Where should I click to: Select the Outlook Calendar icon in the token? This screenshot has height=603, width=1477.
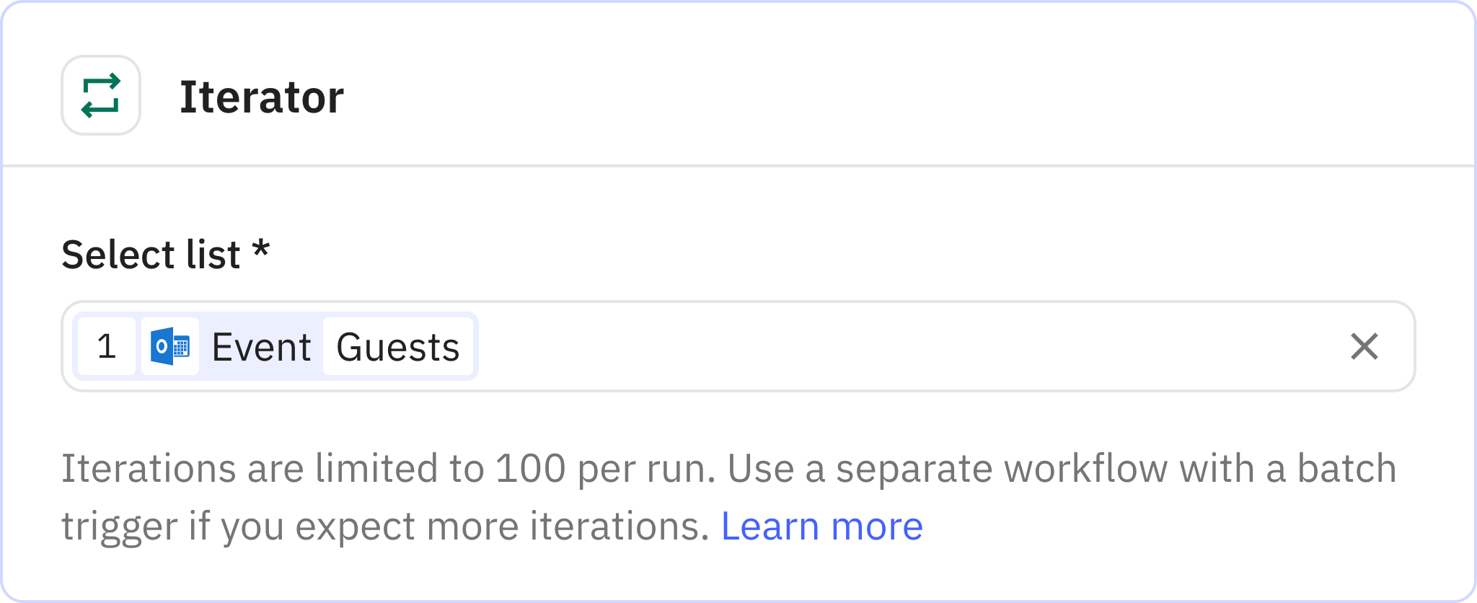coord(172,347)
